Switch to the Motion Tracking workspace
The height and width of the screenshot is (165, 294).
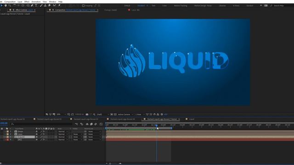click(x=181, y=5)
